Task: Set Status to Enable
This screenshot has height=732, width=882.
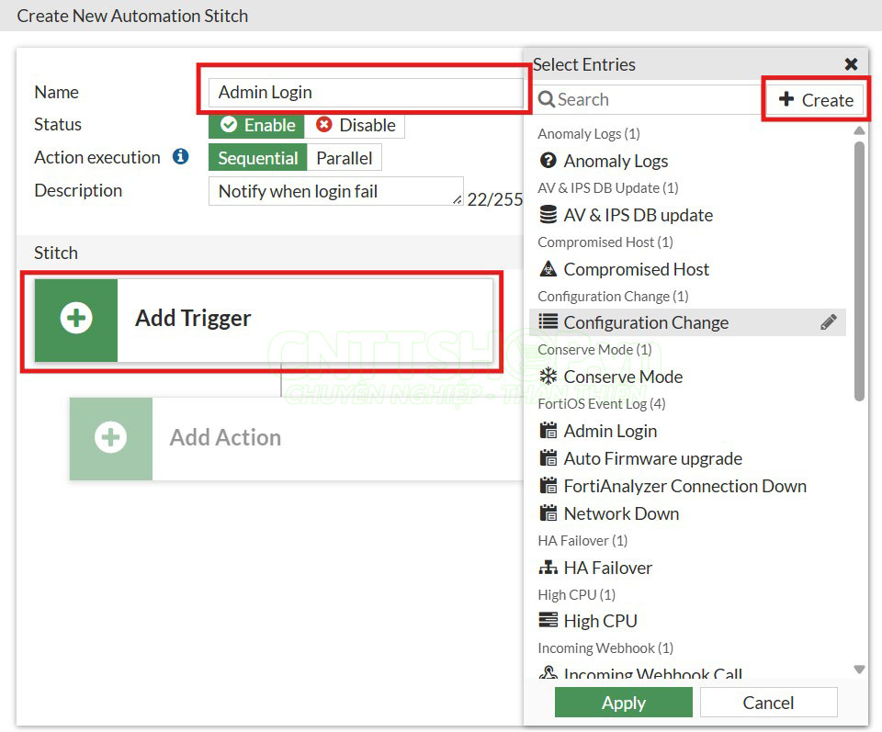Action: (257, 125)
